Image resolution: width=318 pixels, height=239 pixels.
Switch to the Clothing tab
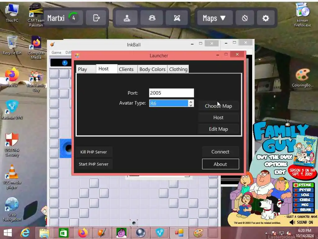(x=178, y=69)
